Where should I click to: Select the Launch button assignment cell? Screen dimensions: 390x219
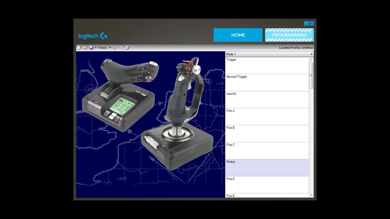pyautogui.click(x=267, y=100)
